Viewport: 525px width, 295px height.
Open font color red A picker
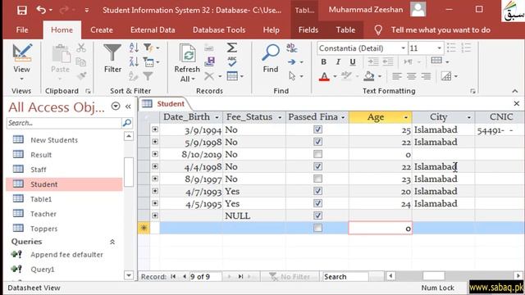point(324,76)
